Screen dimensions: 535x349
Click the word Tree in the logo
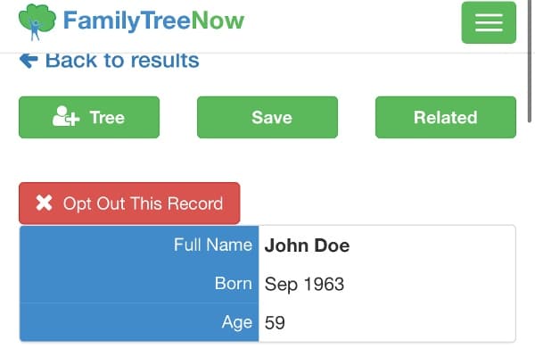166,21
